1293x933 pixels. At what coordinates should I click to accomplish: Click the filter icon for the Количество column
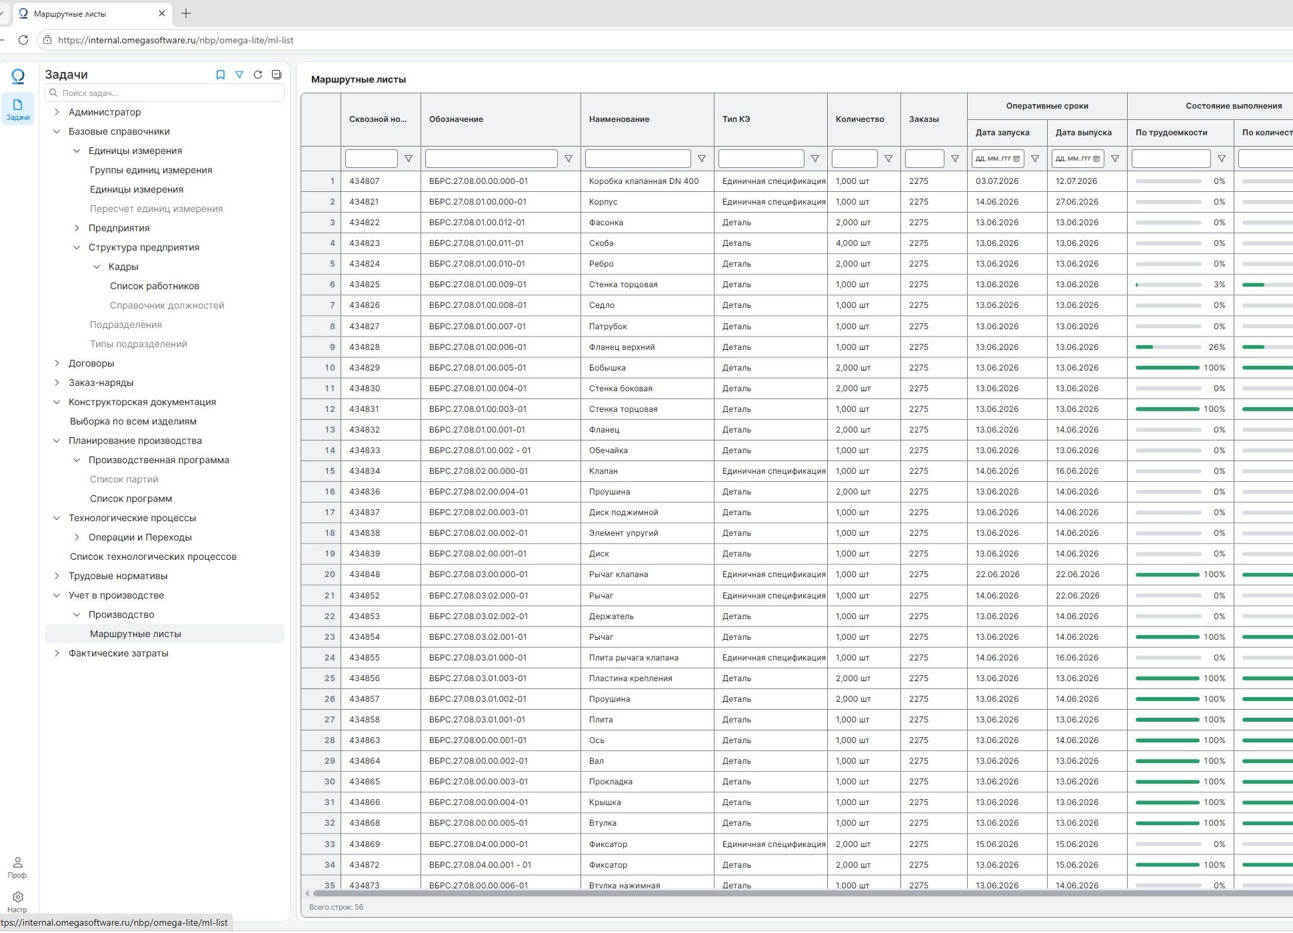coord(888,159)
